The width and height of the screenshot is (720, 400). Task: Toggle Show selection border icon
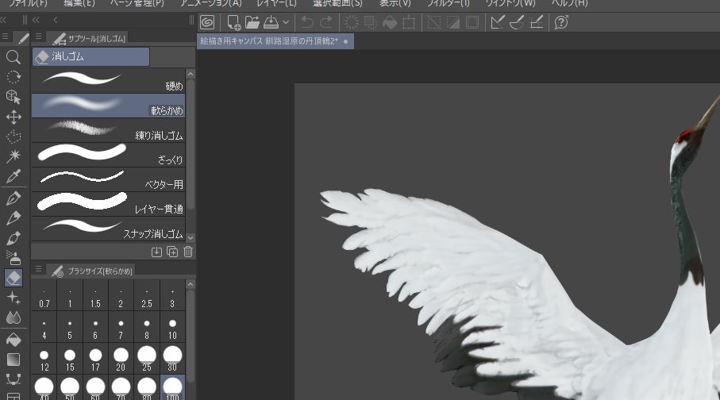tap(472, 22)
